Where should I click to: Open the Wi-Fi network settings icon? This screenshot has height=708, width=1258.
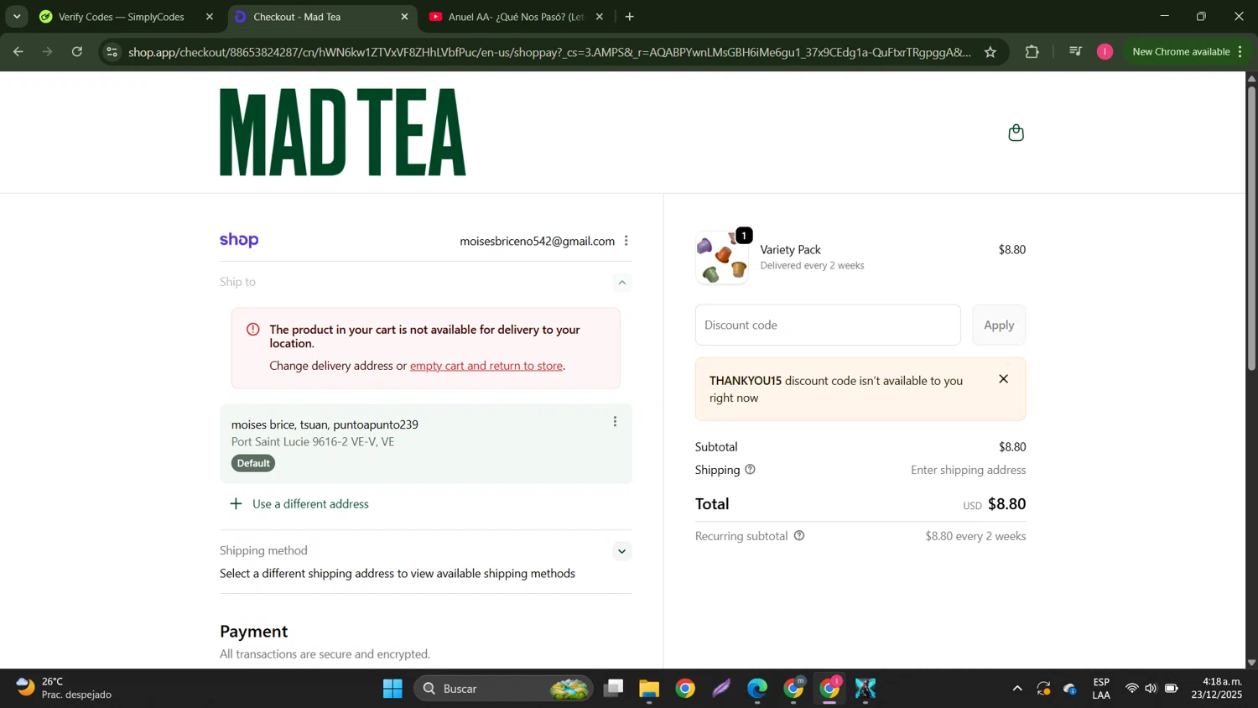pos(1131,689)
